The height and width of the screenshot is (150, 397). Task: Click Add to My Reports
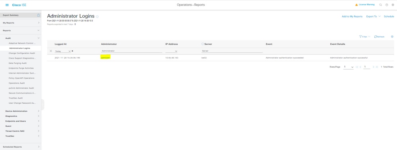(x=352, y=16)
